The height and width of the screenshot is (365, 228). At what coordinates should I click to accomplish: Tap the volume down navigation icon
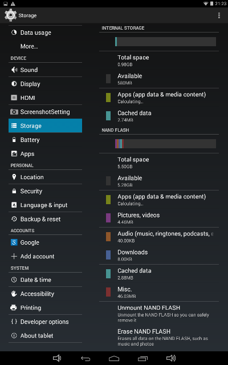click(57, 358)
